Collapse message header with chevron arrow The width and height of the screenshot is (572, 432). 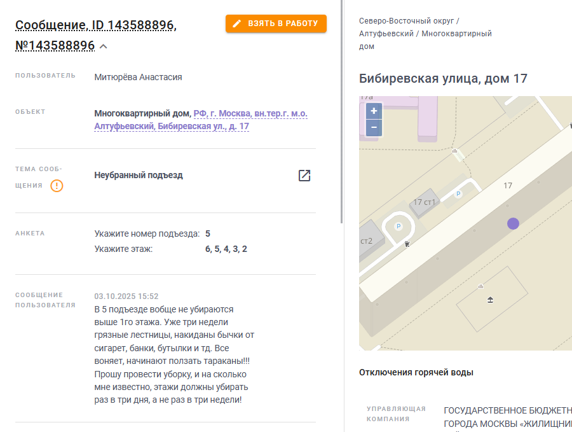(x=103, y=46)
